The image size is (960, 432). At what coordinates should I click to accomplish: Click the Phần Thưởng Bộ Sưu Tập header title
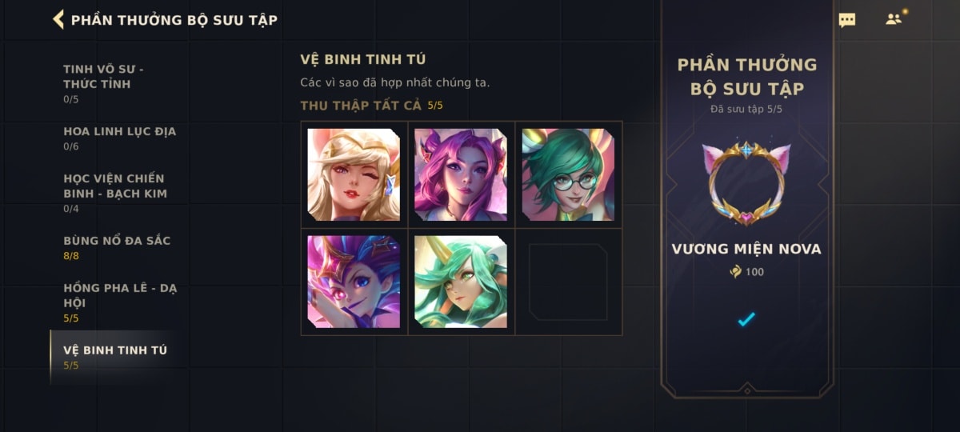click(x=174, y=20)
